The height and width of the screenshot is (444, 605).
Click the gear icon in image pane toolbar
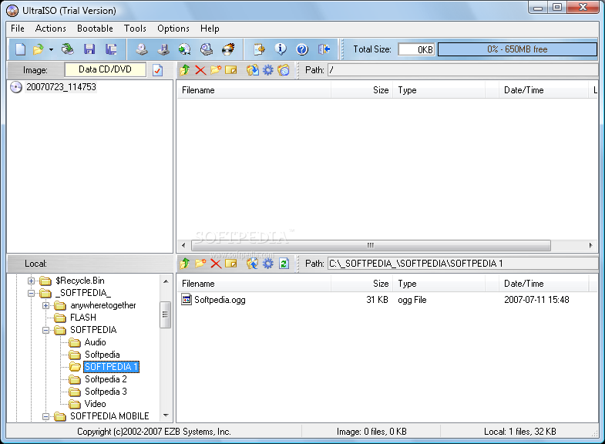[x=267, y=70]
